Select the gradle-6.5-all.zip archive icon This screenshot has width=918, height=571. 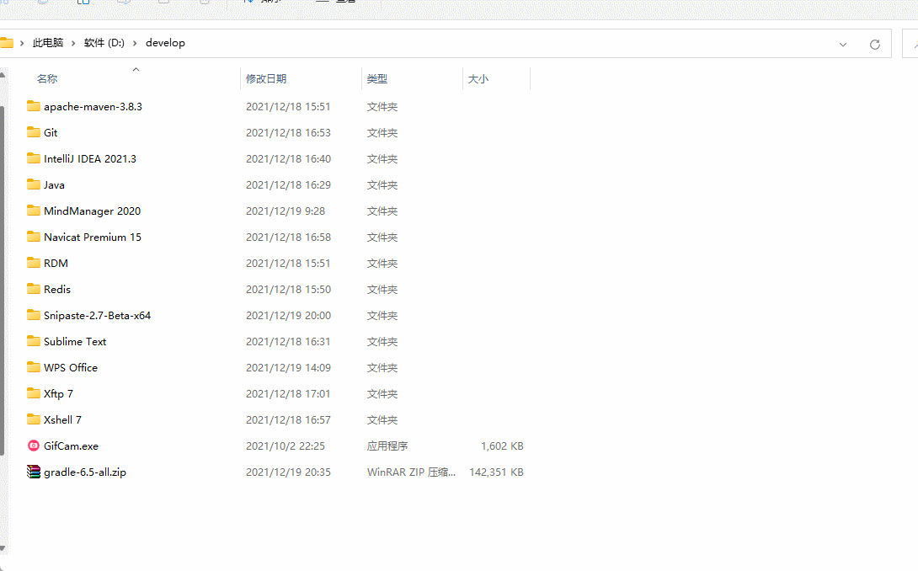pyautogui.click(x=34, y=472)
